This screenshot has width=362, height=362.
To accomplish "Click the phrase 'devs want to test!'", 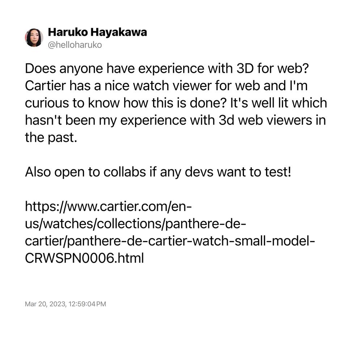I will [x=238, y=172].
